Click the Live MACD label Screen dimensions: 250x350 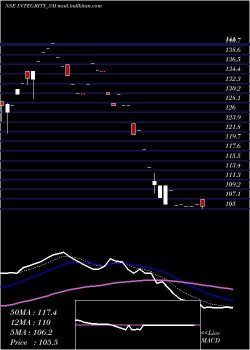210,336
